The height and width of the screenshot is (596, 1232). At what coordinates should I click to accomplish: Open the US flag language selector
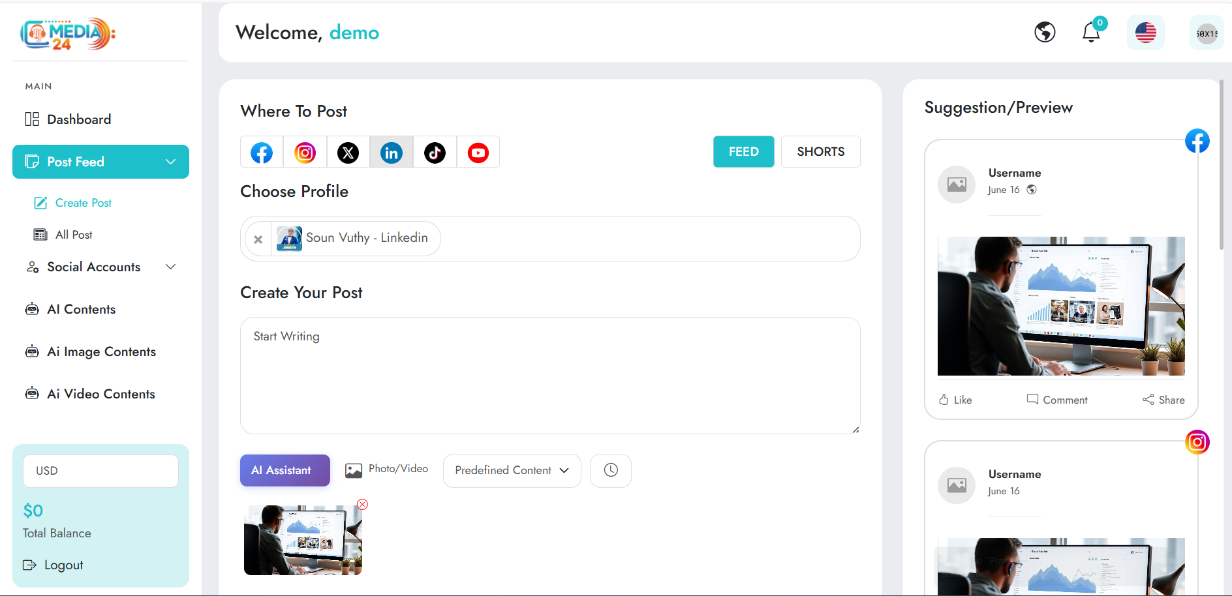point(1145,33)
